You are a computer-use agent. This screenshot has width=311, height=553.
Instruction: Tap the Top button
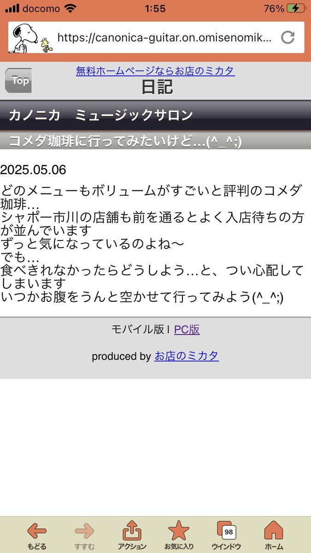[x=18, y=81]
